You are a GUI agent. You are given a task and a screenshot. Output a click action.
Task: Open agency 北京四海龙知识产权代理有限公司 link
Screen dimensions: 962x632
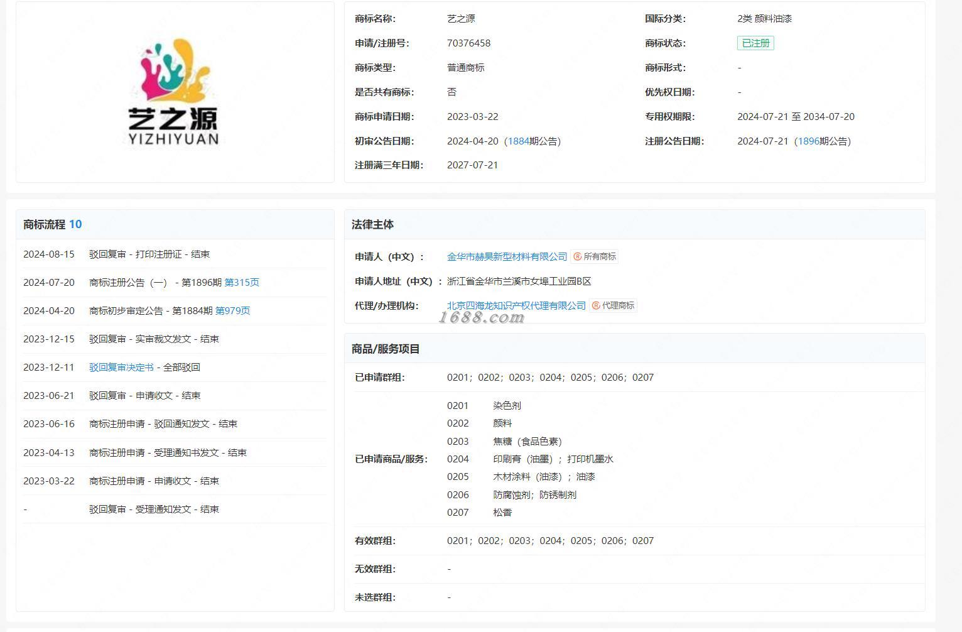pyautogui.click(x=516, y=305)
